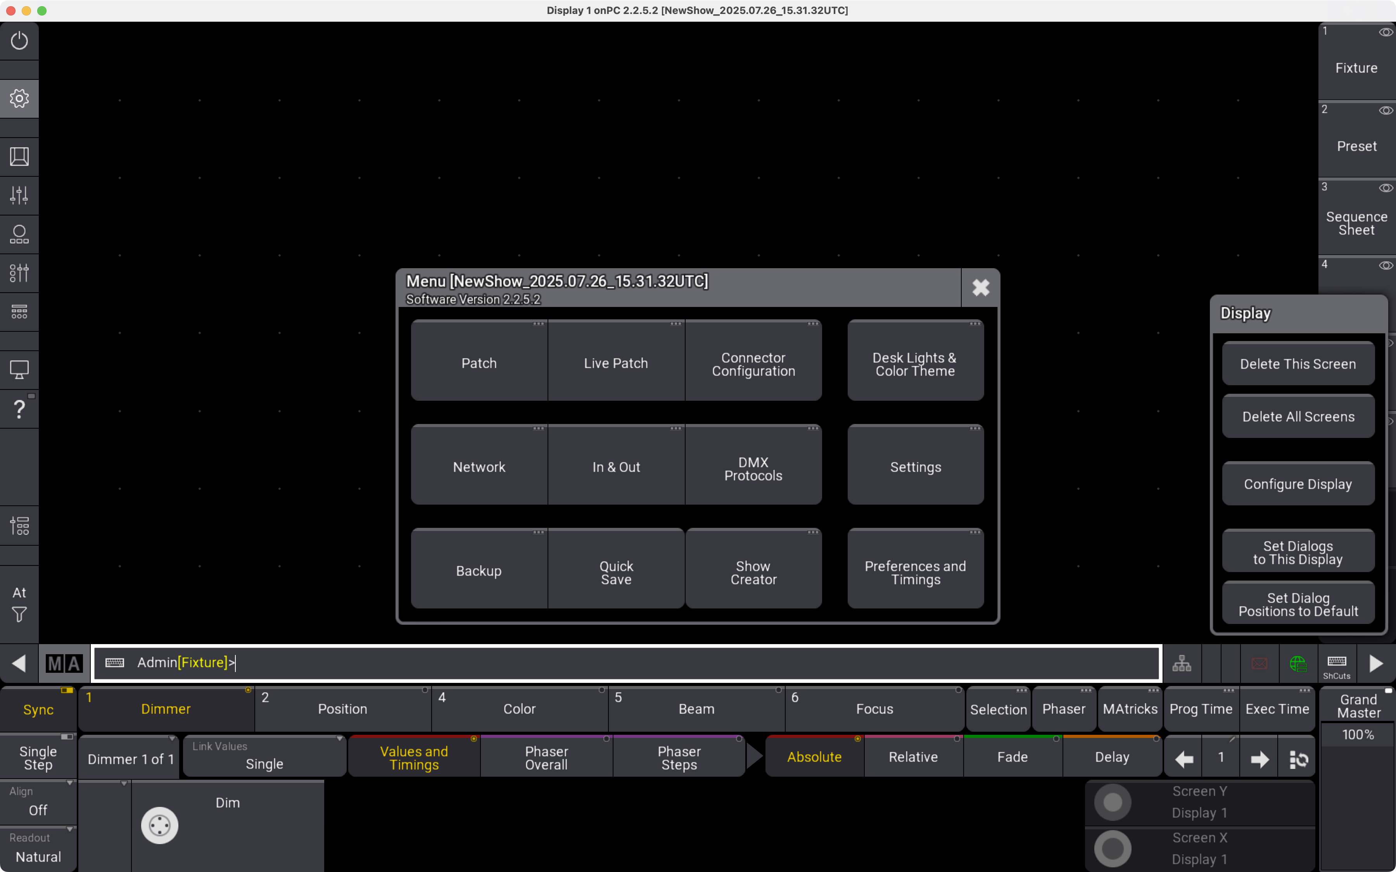Open the Link Values Single dropdown
This screenshot has height=872, width=1396.
point(264,757)
